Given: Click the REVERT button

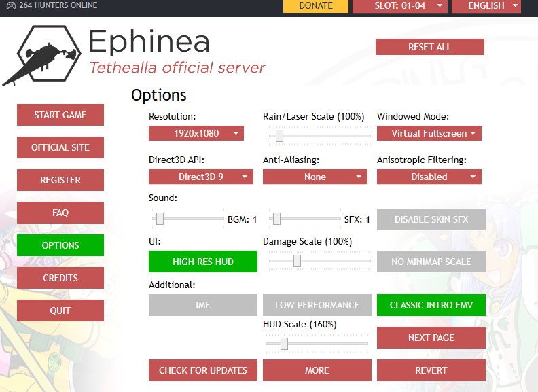Looking at the screenshot, I should pyautogui.click(x=431, y=370).
